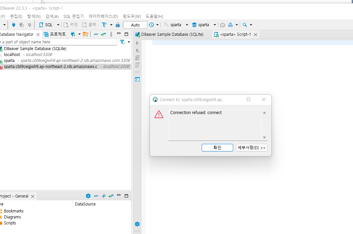This screenshot has width=353, height=234.
Task: Toggle the lock icon in toolbar
Action: (117, 25)
